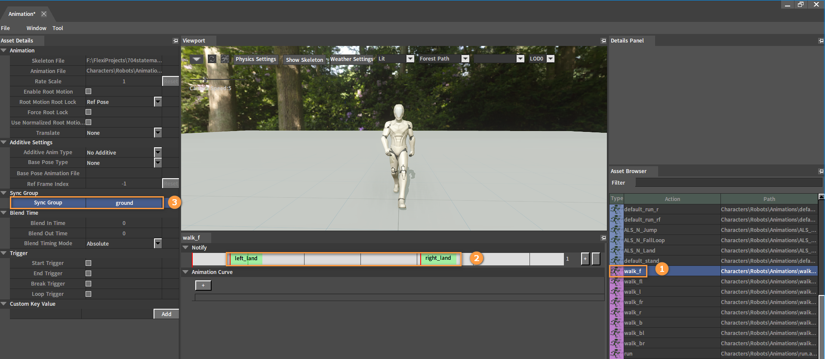
Task: Toggle Use Normalized Root Motion checkbox
Action: (x=89, y=122)
